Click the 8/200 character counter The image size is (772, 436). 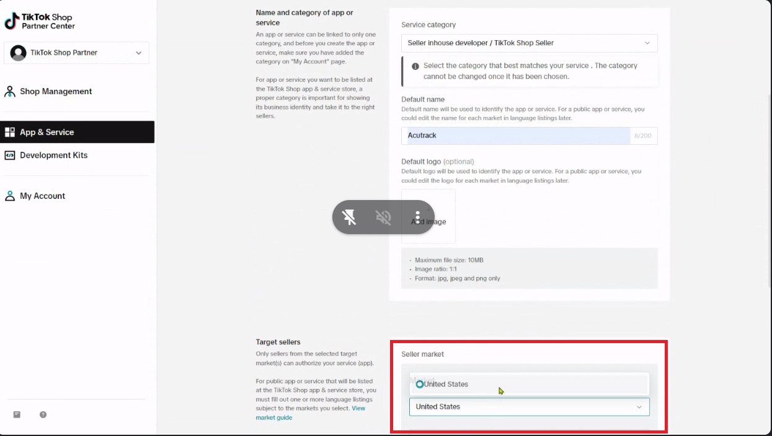tap(642, 136)
